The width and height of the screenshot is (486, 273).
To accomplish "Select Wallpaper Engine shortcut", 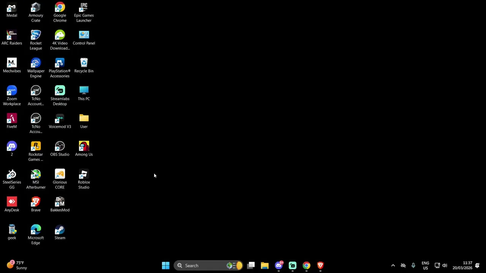I will (x=36, y=68).
